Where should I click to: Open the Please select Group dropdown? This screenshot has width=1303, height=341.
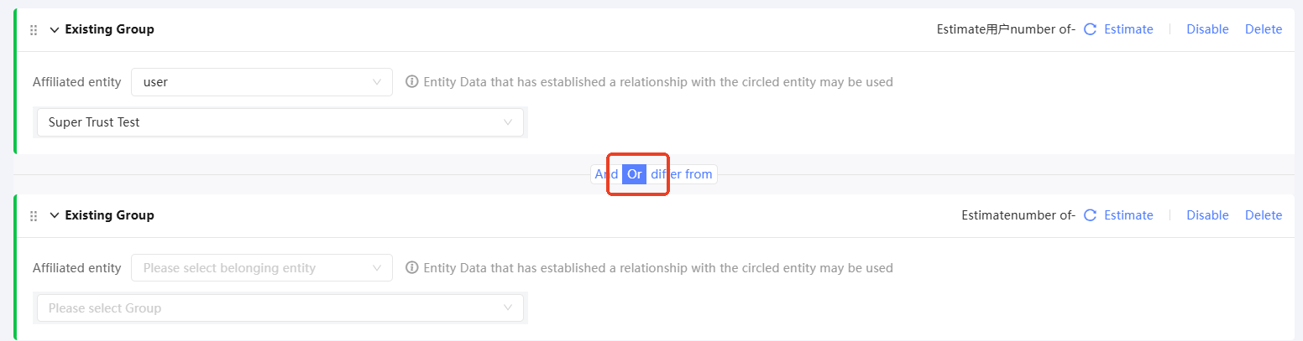pyautogui.click(x=280, y=308)
